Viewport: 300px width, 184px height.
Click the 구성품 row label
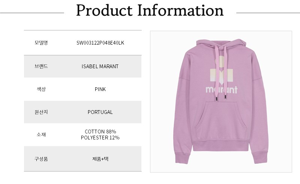41,159
